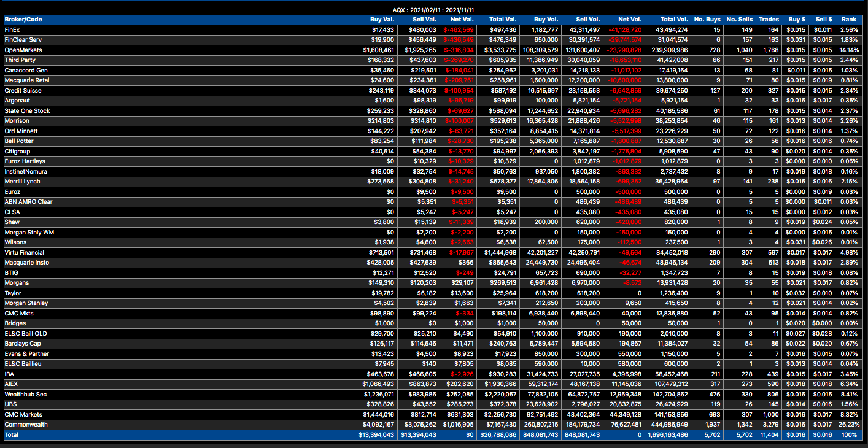Click the Total Vol. column header

point(674,20)
